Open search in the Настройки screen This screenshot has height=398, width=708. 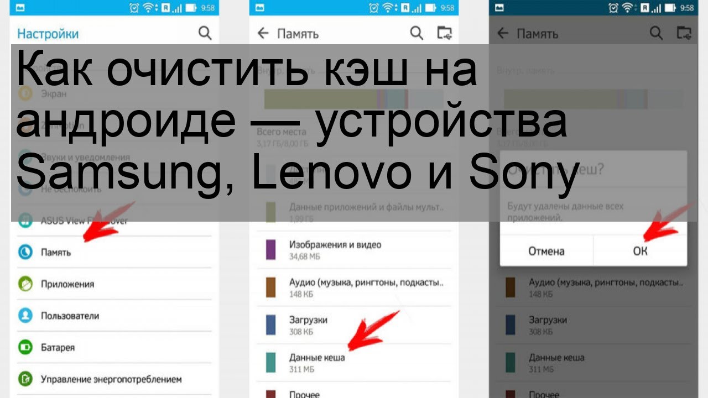pyautogui.click(x=205, y=33)
